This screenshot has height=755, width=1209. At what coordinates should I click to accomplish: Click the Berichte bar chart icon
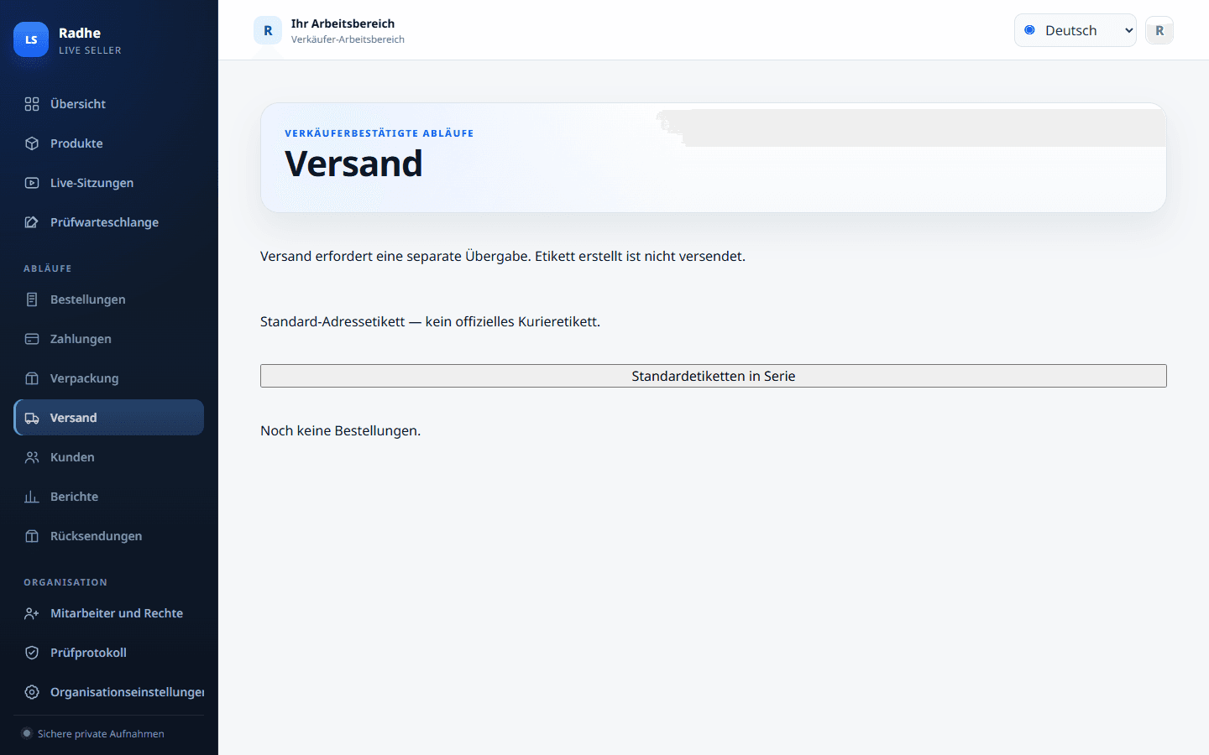pos(32,497)
